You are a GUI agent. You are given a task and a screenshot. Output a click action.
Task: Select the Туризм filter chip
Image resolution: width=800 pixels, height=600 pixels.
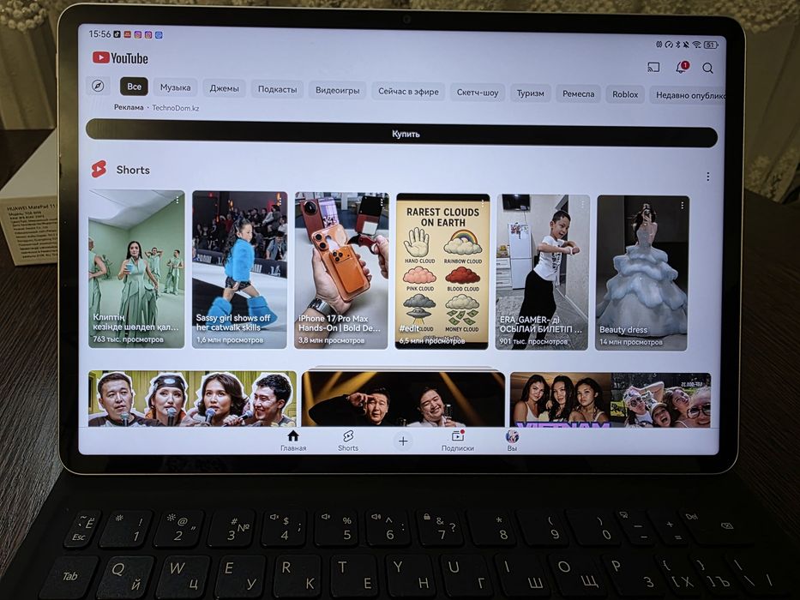pyautogui.click(x=531, y=93)
